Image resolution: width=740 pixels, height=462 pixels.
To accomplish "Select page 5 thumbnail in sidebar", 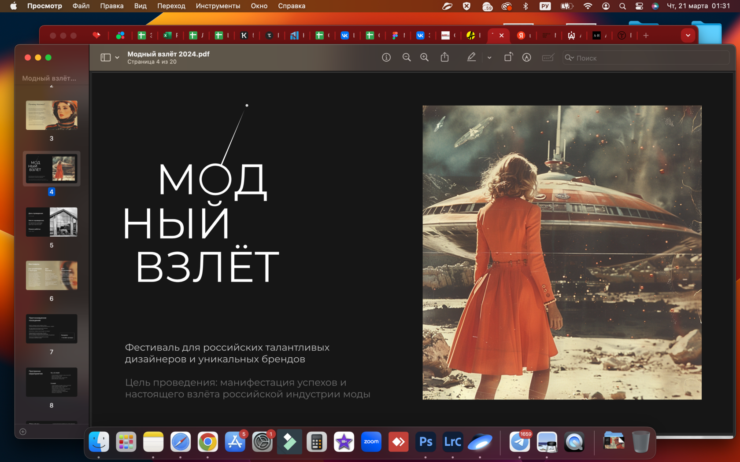I will 52,222.
